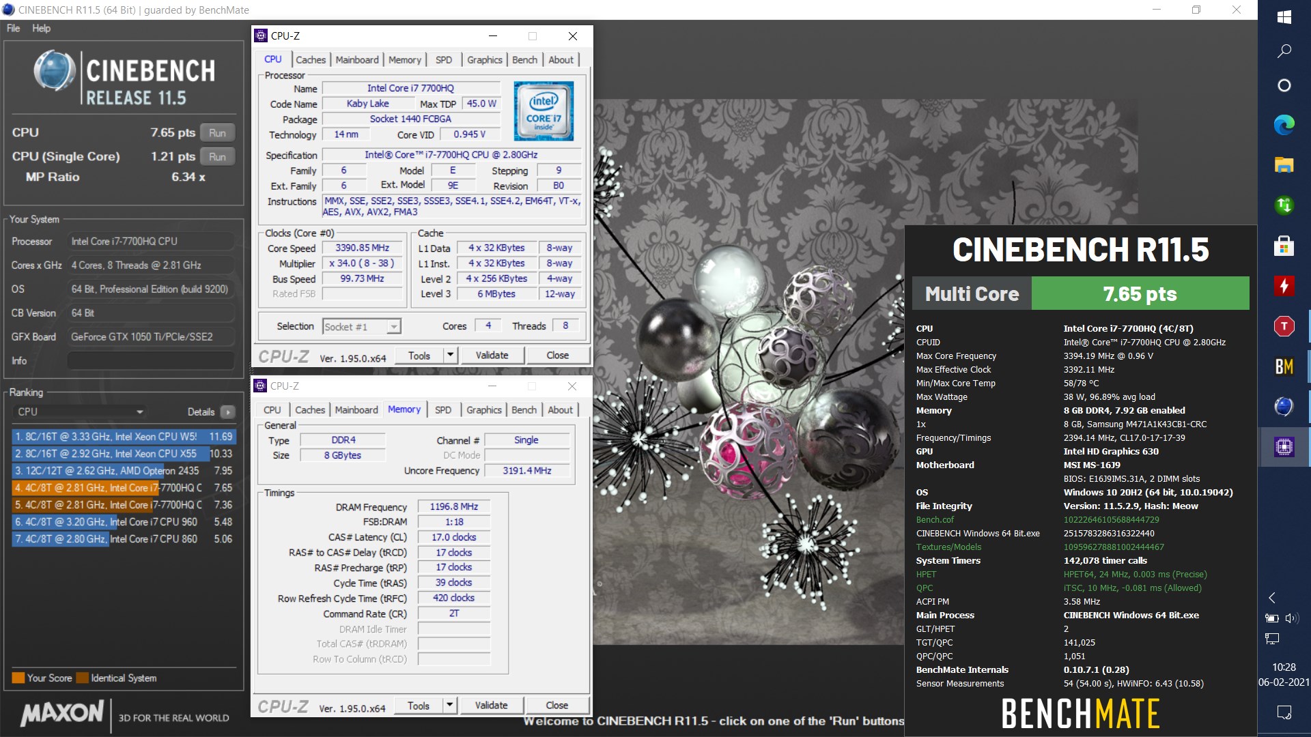Open the volume tray icon
Viewport: 1311px width, 737px height.
point(1291,618)
